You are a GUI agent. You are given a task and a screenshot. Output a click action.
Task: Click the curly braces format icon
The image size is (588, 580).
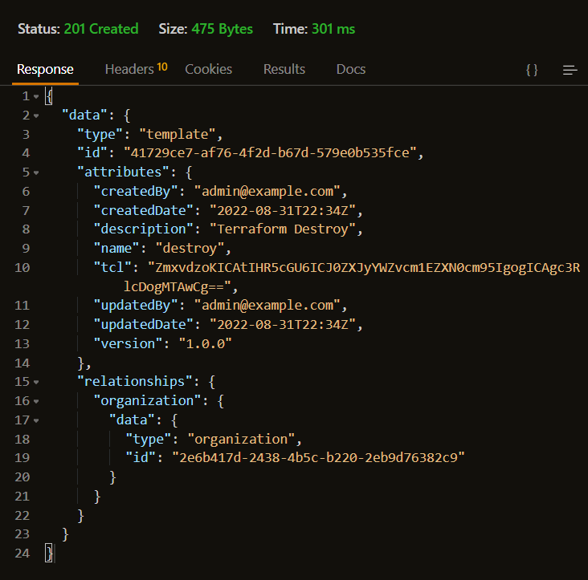tap(532, 70)
